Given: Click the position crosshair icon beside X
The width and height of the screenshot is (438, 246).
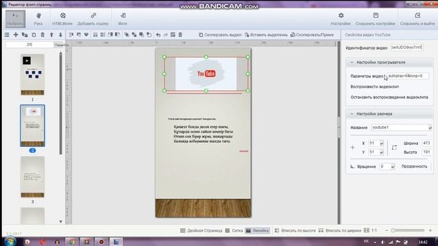Looking at the screenshot, I should tap(352, 148).
